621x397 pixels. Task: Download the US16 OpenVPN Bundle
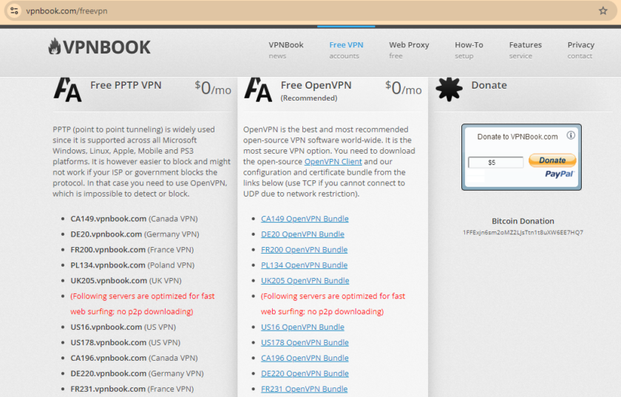(x=302, y=327)
